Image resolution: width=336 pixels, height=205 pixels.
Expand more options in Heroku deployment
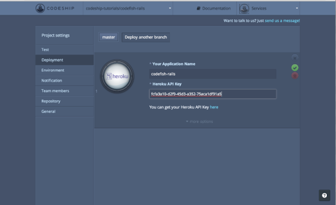point(199,121)
